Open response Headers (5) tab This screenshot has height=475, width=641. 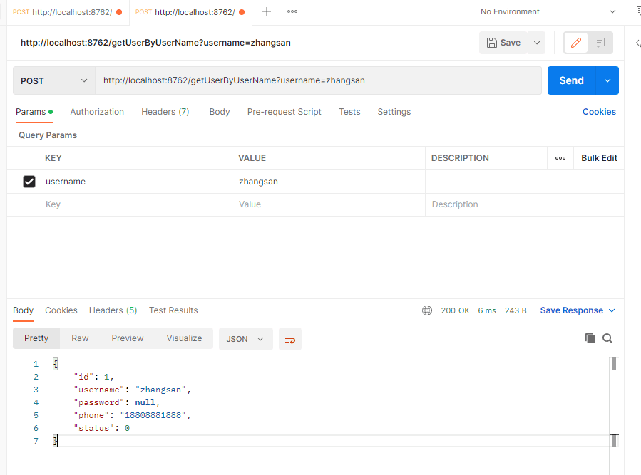[113, 310]
